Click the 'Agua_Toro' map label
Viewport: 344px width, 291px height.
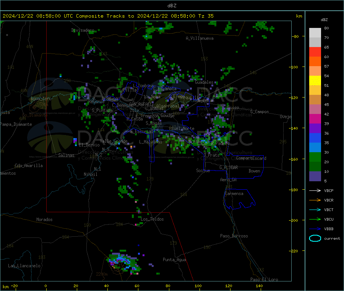41,99
